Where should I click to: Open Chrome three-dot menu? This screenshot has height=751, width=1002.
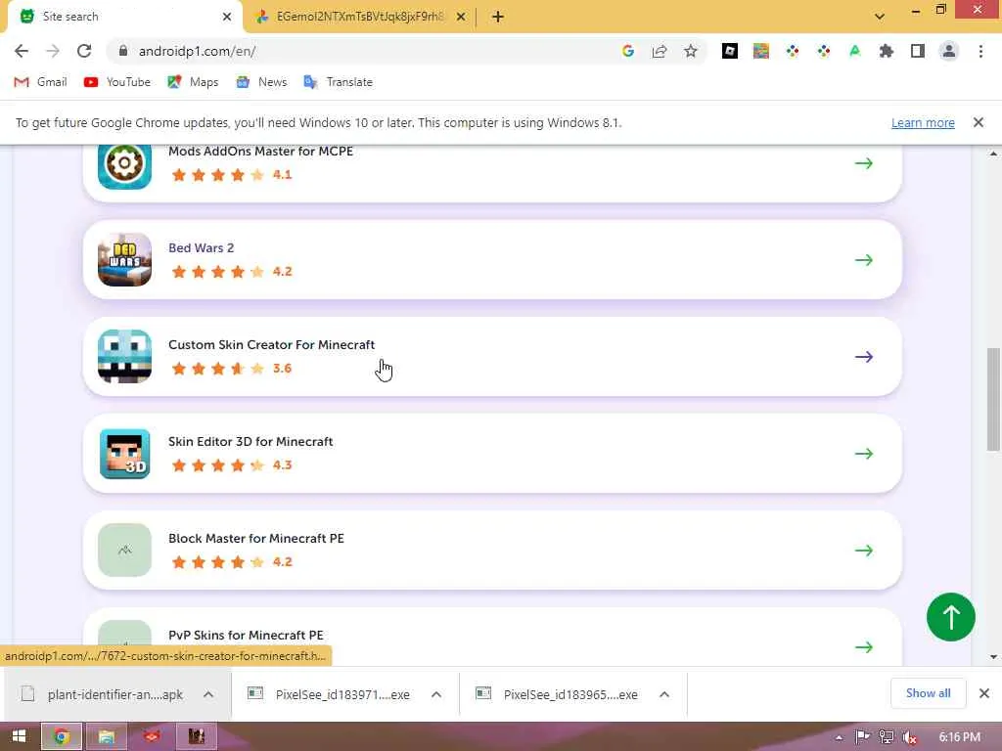[x=980, y=51]
